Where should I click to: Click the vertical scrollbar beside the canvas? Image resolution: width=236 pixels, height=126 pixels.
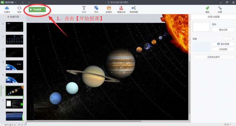point(189,87)
